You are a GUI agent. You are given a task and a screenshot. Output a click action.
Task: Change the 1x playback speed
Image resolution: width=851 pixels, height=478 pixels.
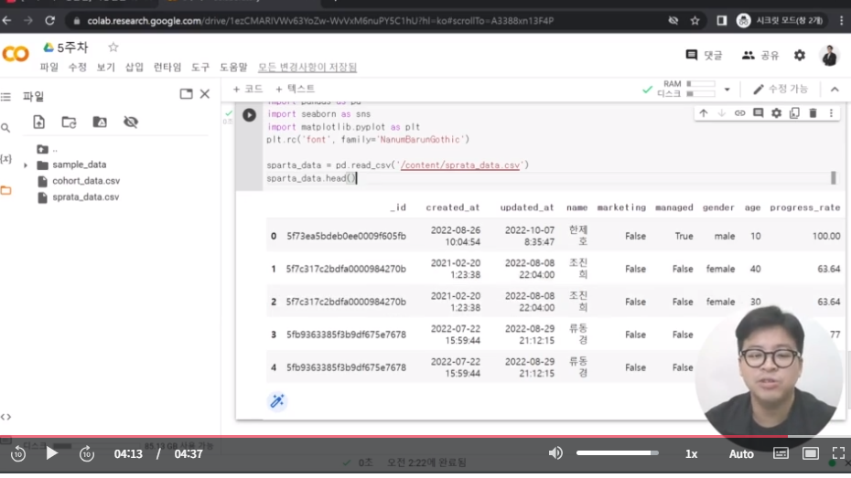691,454
